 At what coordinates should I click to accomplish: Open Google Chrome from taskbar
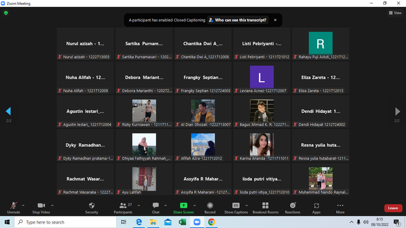click(211, 222)
